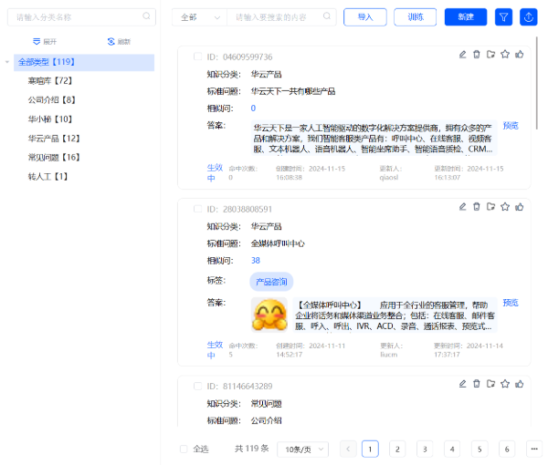
Task: Click the search magnifier in category name box
Action: click(x=146, y=16)
